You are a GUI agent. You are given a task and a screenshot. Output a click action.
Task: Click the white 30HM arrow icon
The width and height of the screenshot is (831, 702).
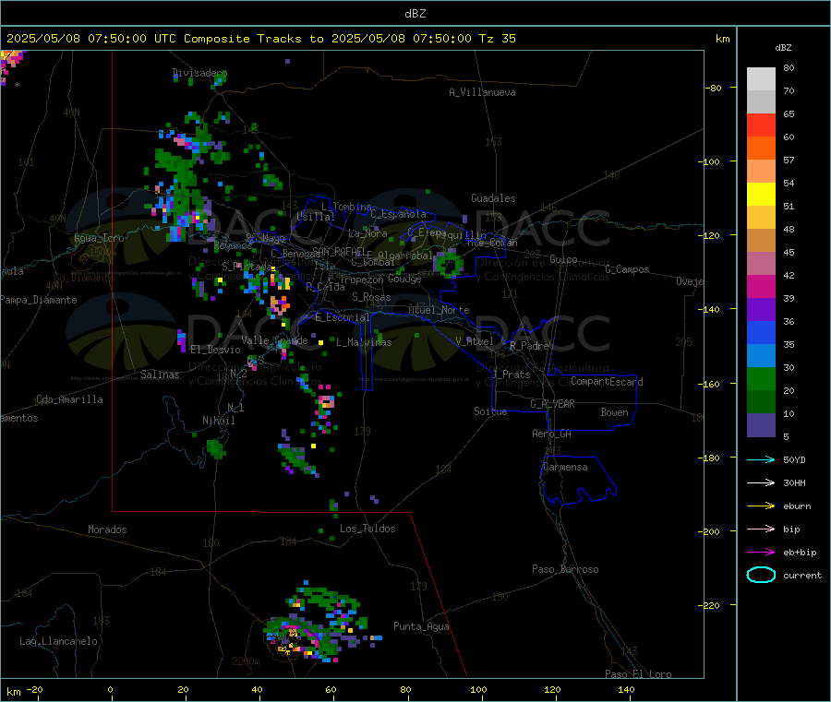click(761, 482)
